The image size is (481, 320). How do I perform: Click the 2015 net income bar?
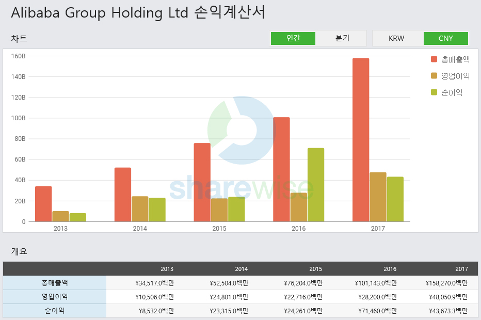click(236, 209)
